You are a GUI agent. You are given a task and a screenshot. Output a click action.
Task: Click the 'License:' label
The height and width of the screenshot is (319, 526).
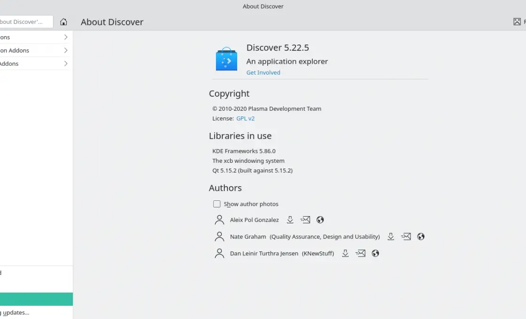pos(223,118)
